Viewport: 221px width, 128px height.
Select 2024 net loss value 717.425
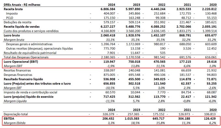109,97
